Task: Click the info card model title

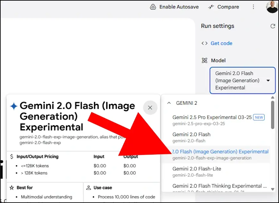Action: 77,116
